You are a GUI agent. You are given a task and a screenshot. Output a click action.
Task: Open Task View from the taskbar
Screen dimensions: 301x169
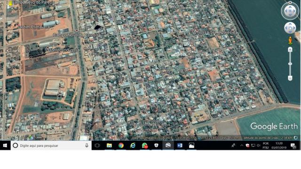[97, 146]
